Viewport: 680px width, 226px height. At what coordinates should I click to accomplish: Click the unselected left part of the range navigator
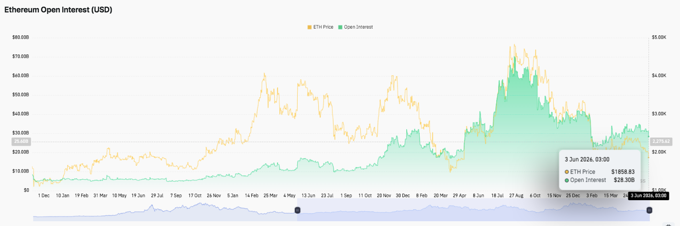165,210
